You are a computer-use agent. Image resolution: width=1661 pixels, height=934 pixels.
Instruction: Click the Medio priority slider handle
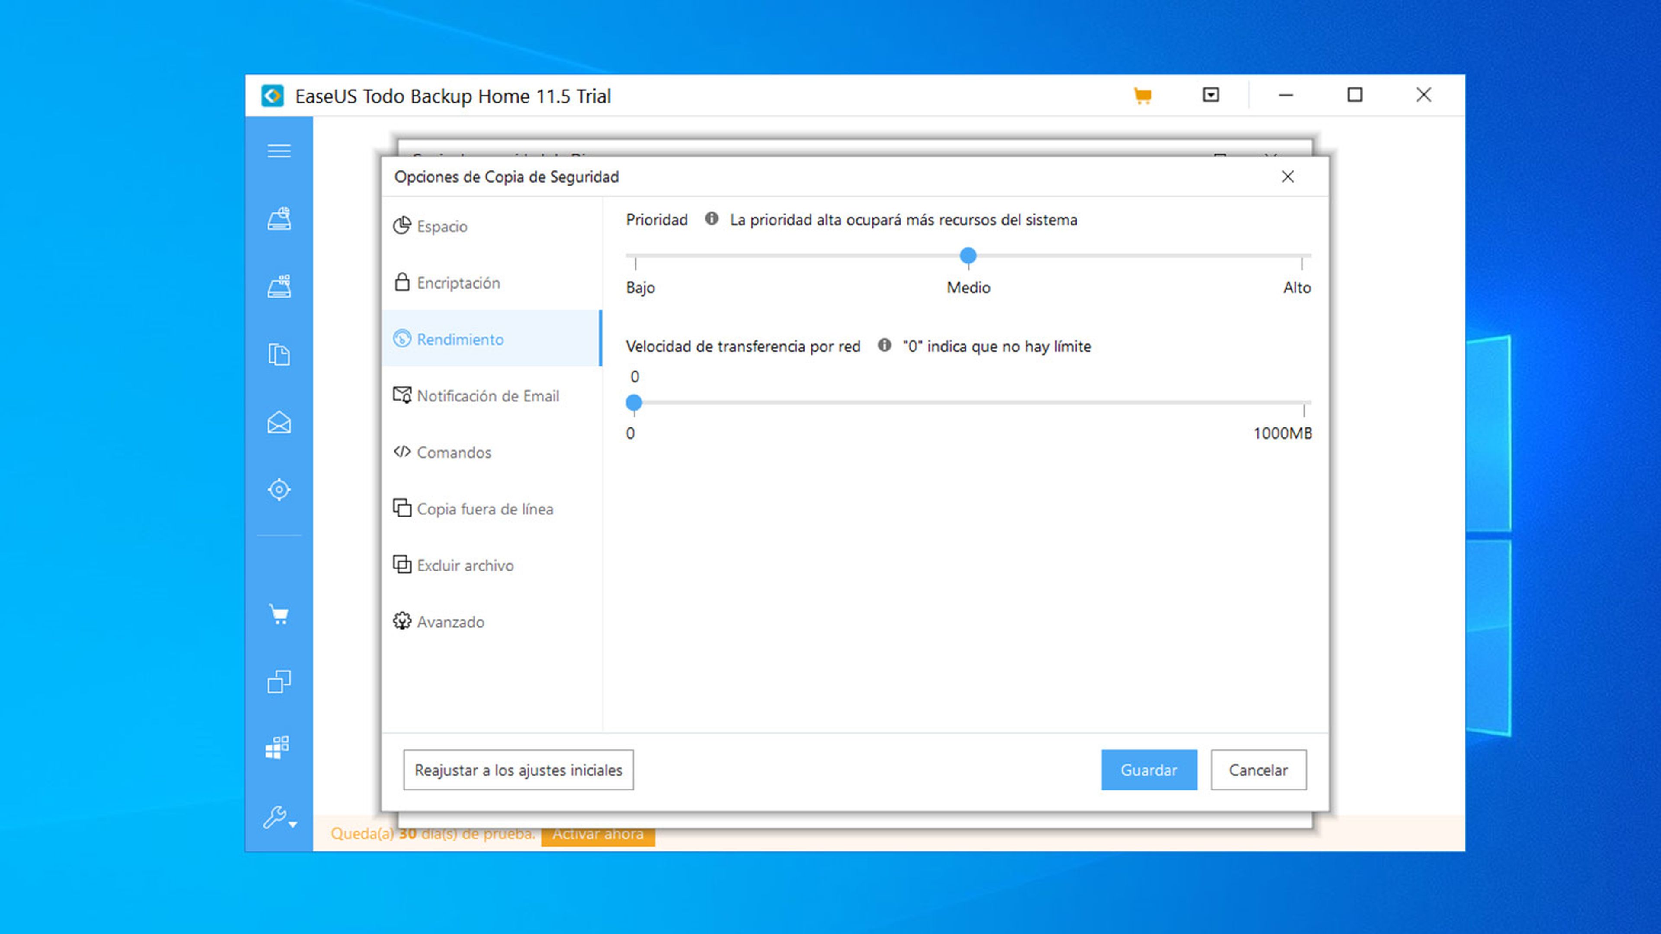(x=968, y=256)
